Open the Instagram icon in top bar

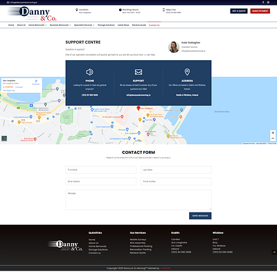click(x=268, y=2)
